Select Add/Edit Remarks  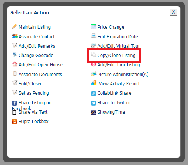tap(37, 46)
